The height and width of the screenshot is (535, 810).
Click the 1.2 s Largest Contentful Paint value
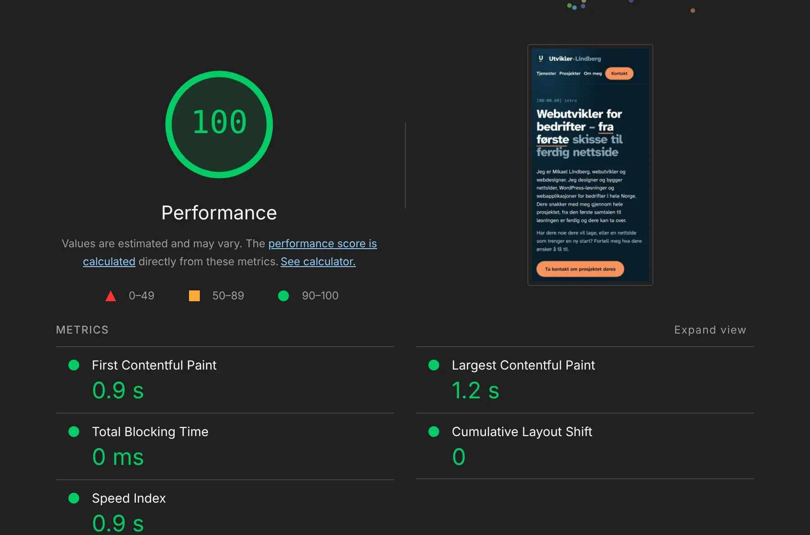475,390
